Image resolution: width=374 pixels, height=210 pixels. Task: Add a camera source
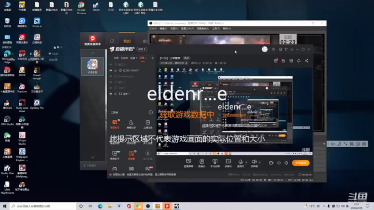(x=202, y=163)
